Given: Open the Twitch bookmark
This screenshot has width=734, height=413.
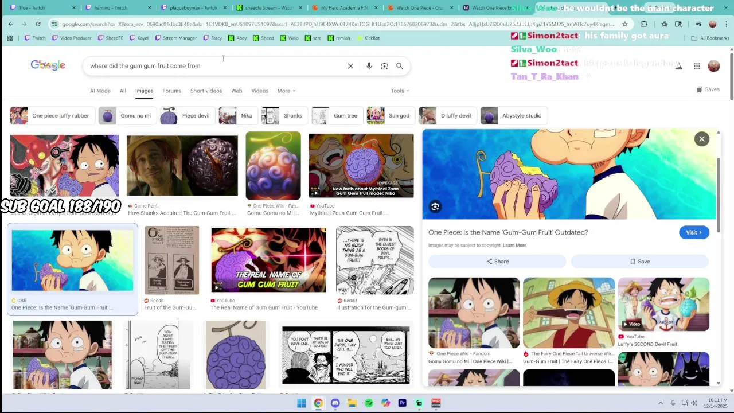Looking at the screenshot, I should click(x=35, y=38).
